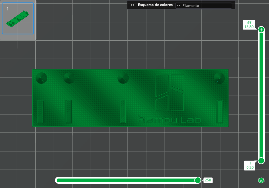The height and width of the screenshot is (188, 269).
Task: Click the horizontal move slider handle at 258
Action: tap(198, 180)
